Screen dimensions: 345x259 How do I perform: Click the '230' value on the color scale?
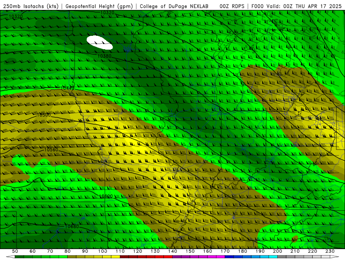pyautogui.click(x=330, y=251)
